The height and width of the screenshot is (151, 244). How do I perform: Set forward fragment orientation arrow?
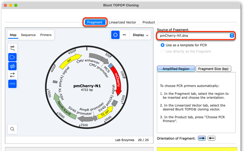tap(202, 138)
